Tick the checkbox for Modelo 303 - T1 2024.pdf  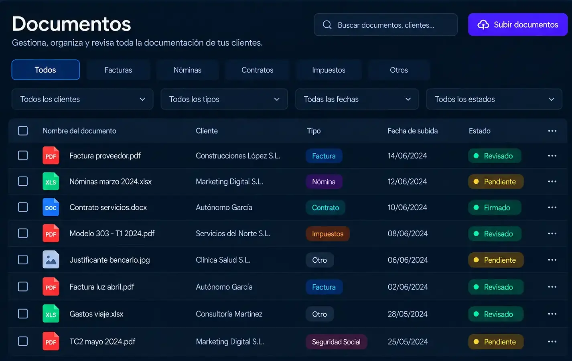(x=23, y=233)
